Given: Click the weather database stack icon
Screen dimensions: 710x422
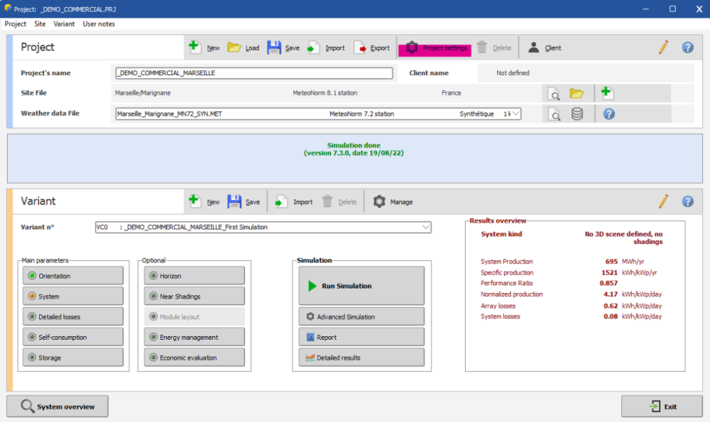Looking at the screenshot, I should point(577,114).
